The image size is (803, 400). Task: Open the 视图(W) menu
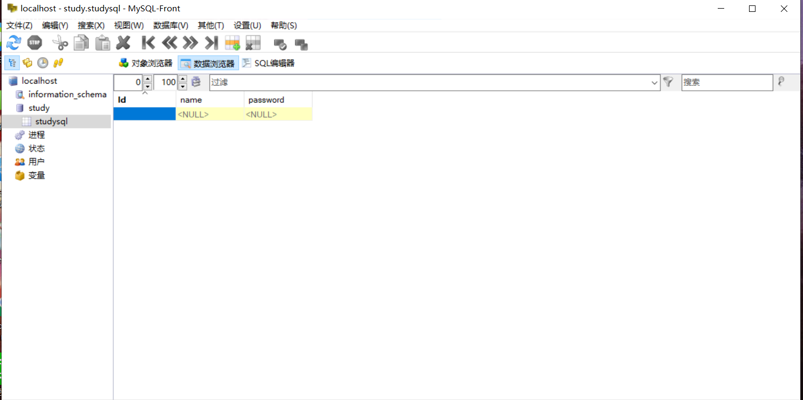click(x=129, y=25)
